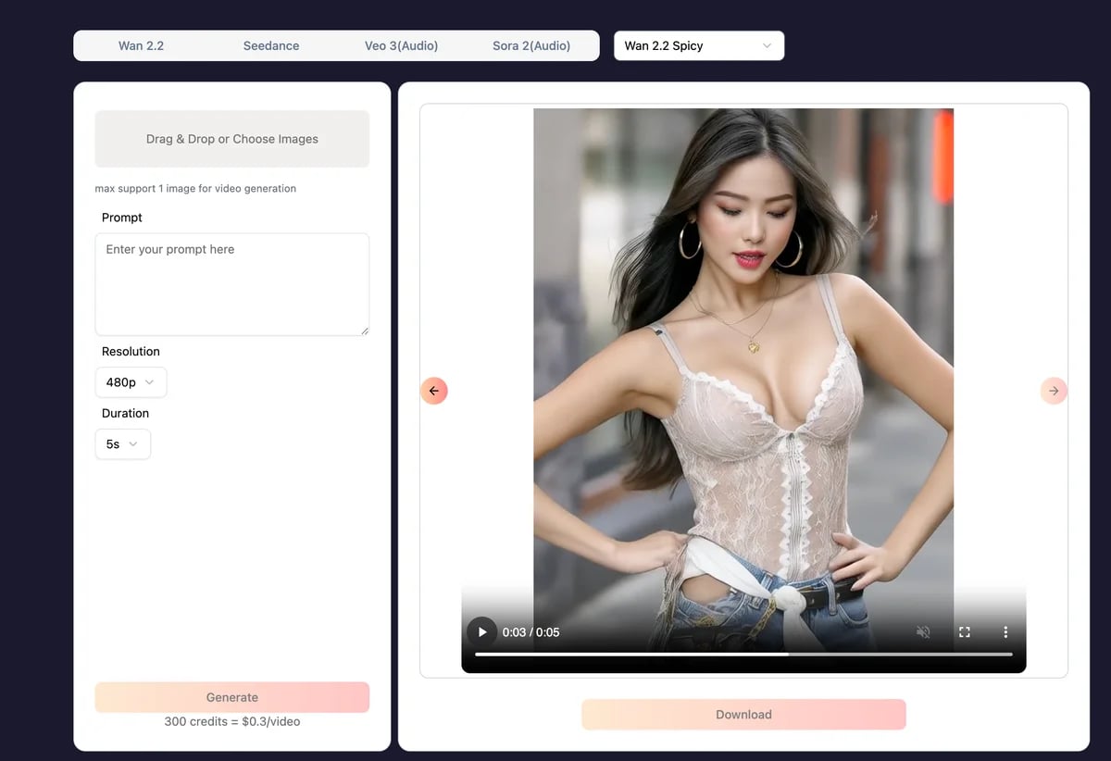Switch to the Sora 2(Audio) tab
The height and width of the screenshot is (761, 1111).
(x=532, y=44)
